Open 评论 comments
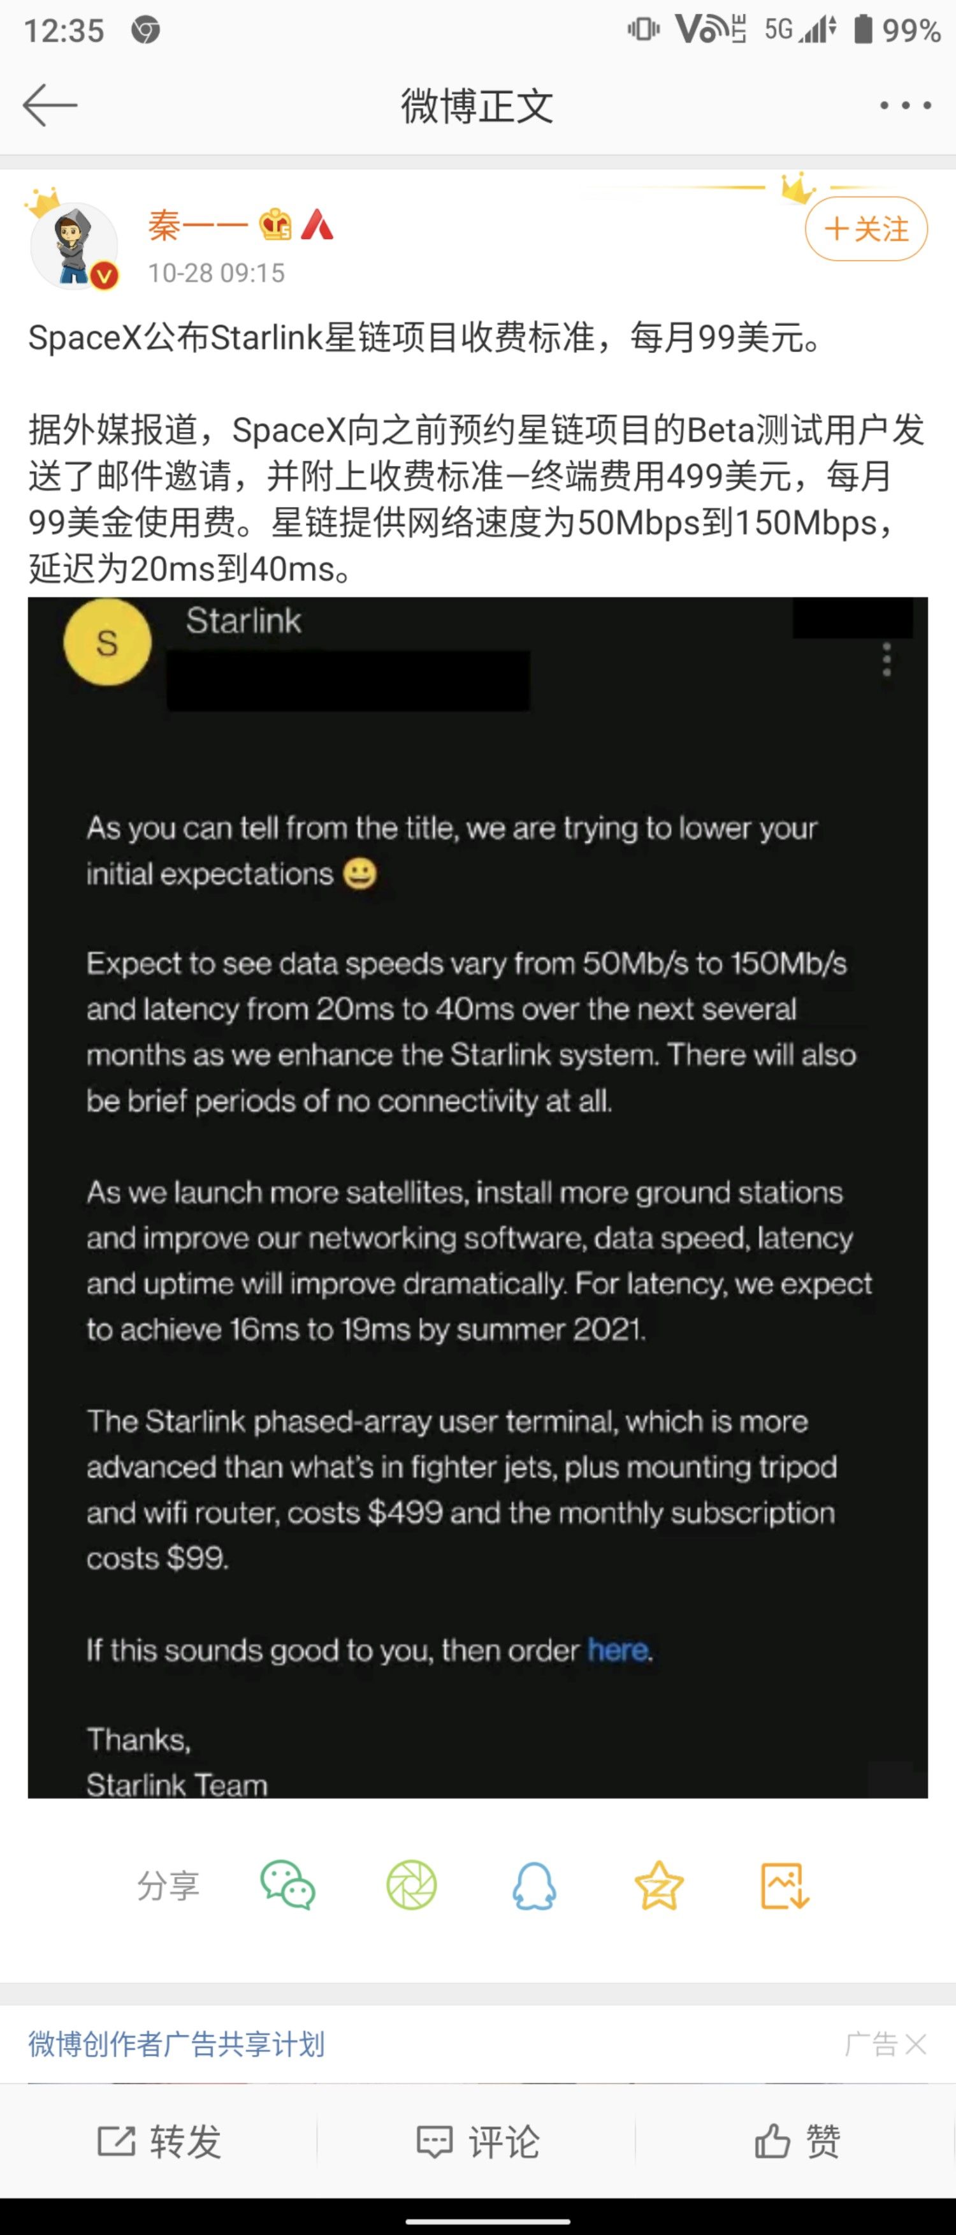Viewport: 956px width, 2235px height. [477, 2141]
